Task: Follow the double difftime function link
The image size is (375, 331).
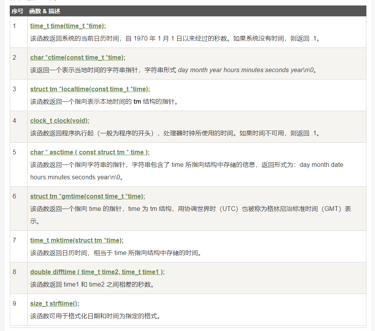Action: pyautogui.click(x=97, y=272)
